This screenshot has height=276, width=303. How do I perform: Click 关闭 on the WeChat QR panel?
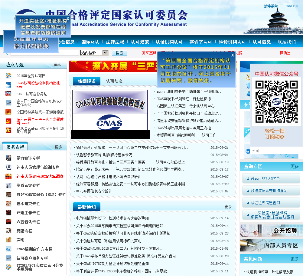[x=255, y=151]
